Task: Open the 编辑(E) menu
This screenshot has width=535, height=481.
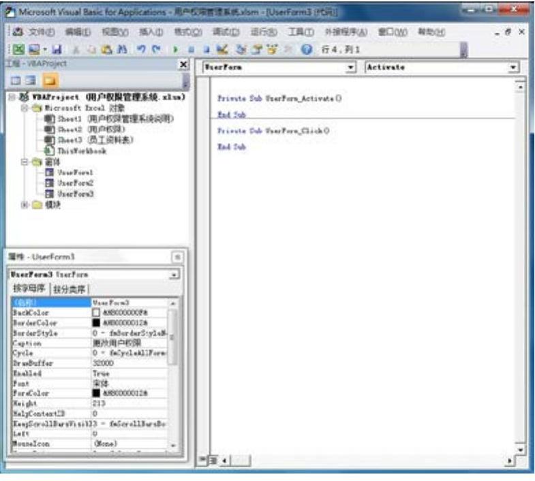Action: tap(78, 32)
